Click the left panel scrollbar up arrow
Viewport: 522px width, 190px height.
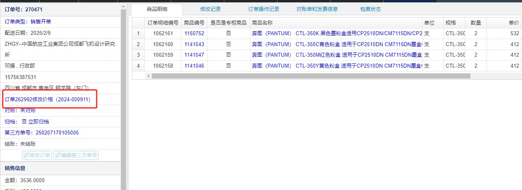(123, 6)
